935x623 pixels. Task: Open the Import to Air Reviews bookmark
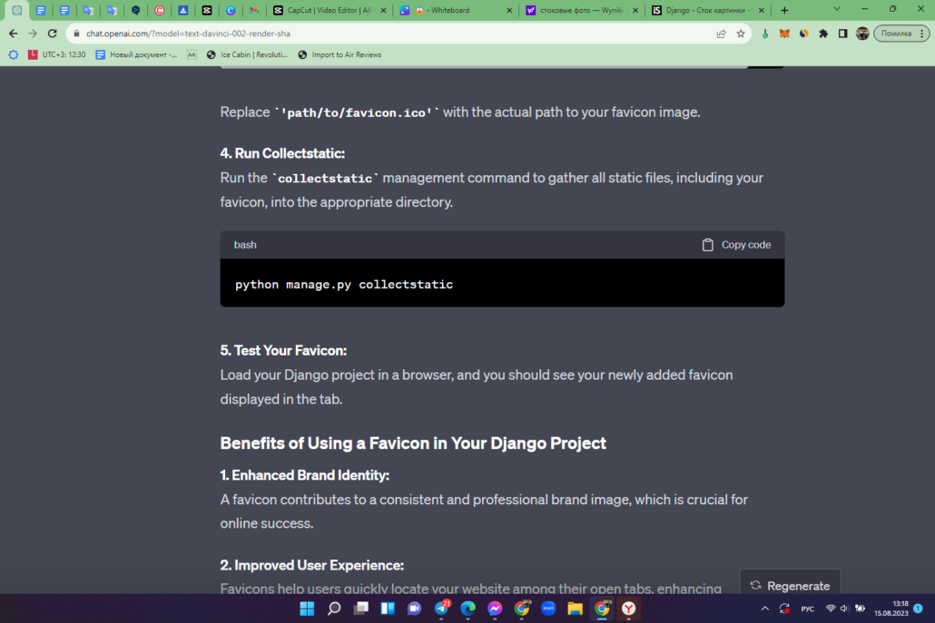tap(340, 54)
